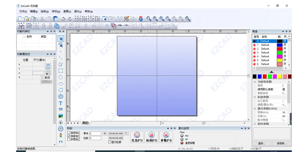Click the 3D view icon
This screenshot has height=152, width=304.
pyautogui.click(x=141, y=19)
